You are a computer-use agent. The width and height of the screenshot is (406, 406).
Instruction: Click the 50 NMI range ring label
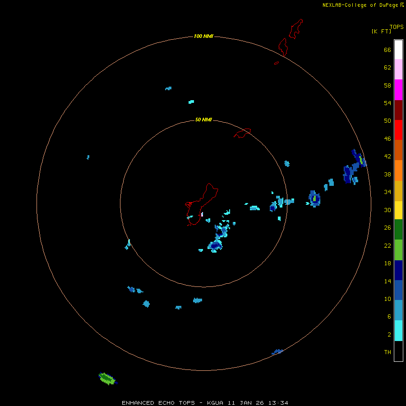click(x=203, y=120)
